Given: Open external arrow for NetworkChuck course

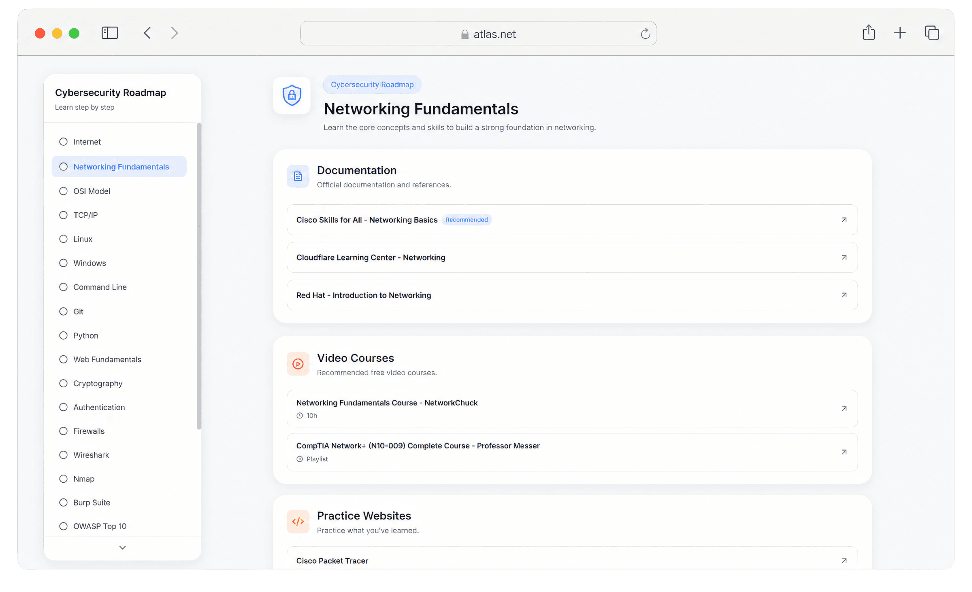Looking at the screenshot, I should 844,409.
